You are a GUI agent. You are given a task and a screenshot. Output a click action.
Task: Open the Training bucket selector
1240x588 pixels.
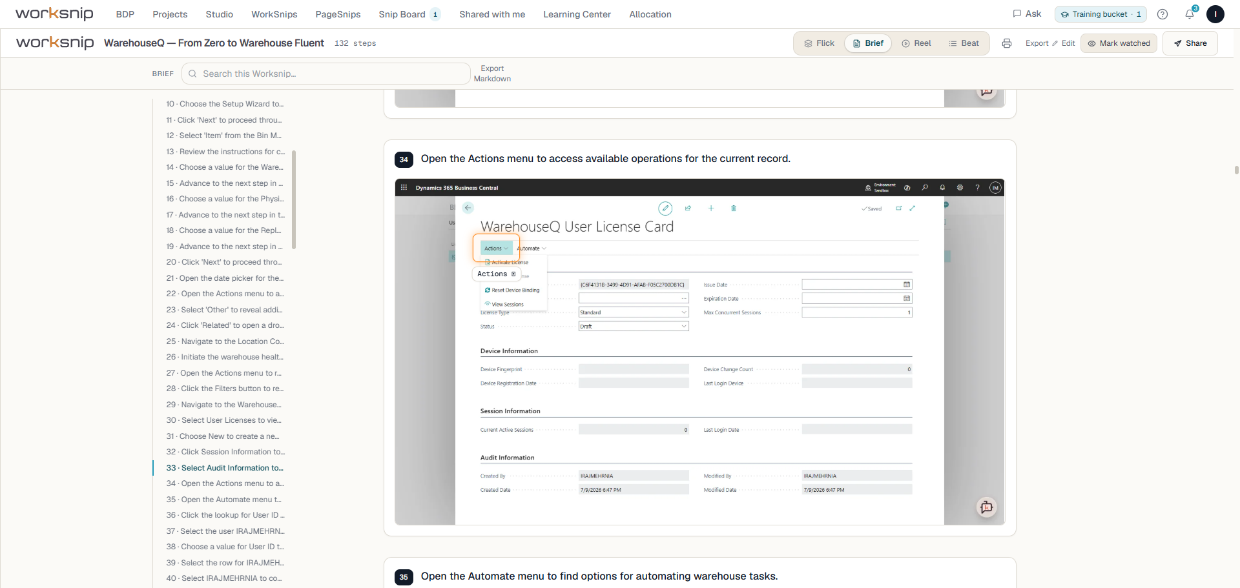[1100, 14]
